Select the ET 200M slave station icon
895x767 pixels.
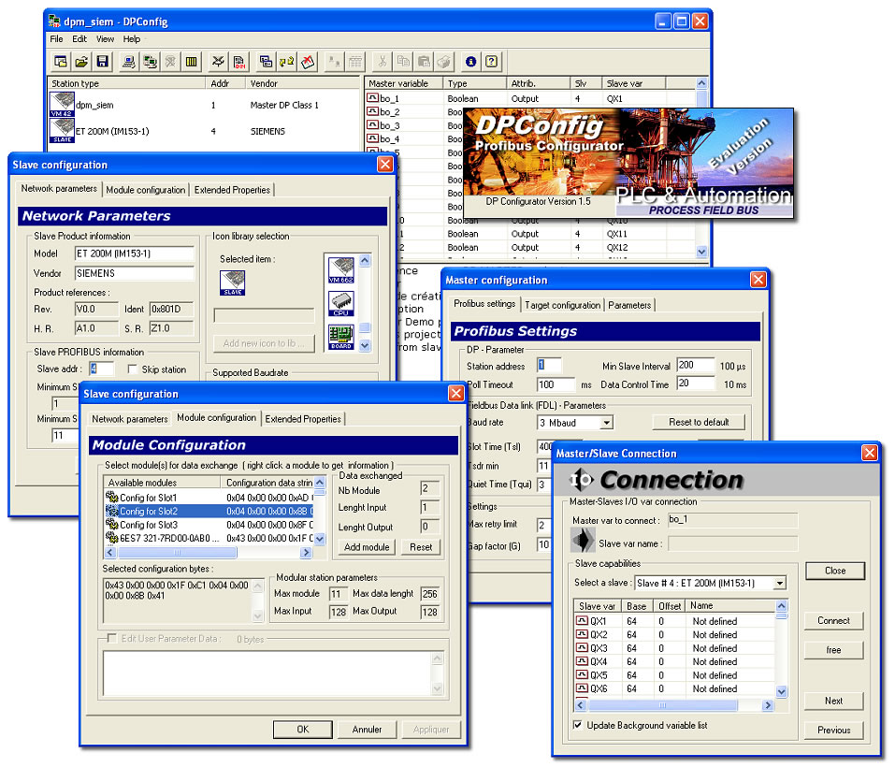62,131
